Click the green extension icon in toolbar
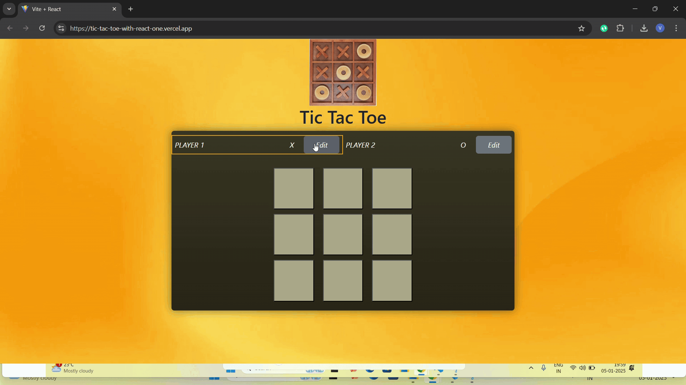Screen dimensions: 686x385 click(604, 28)
